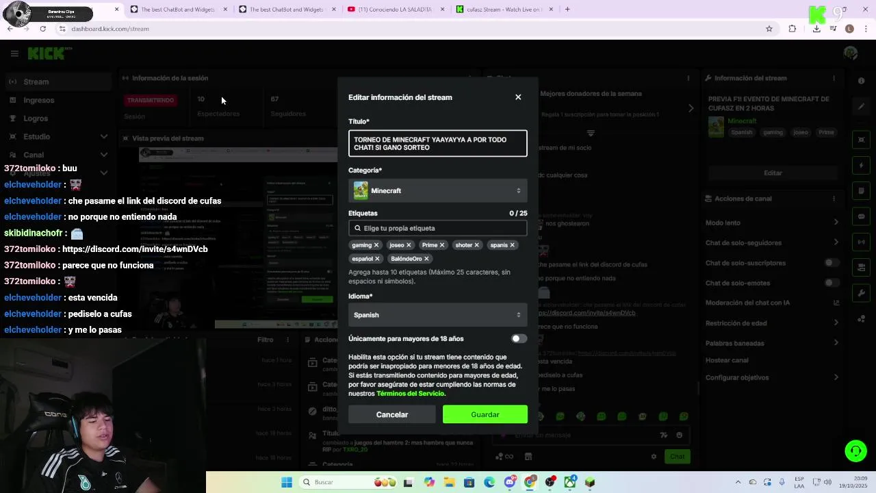This screenshot has height=493, width=876.
Task: Open Acciones de canal three-dot menu
Action: (834, 199)
